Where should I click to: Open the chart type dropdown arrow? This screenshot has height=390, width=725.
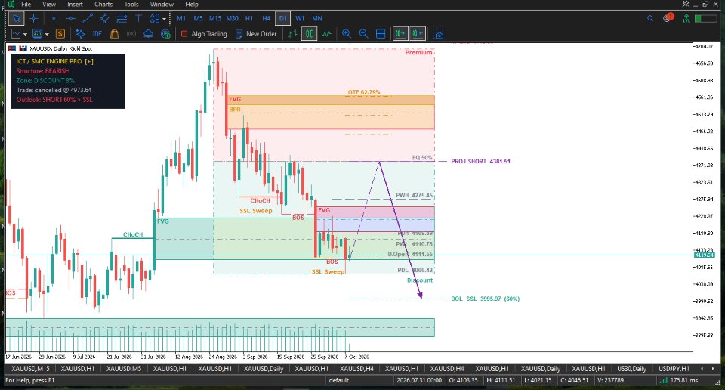tap(25, 34)
